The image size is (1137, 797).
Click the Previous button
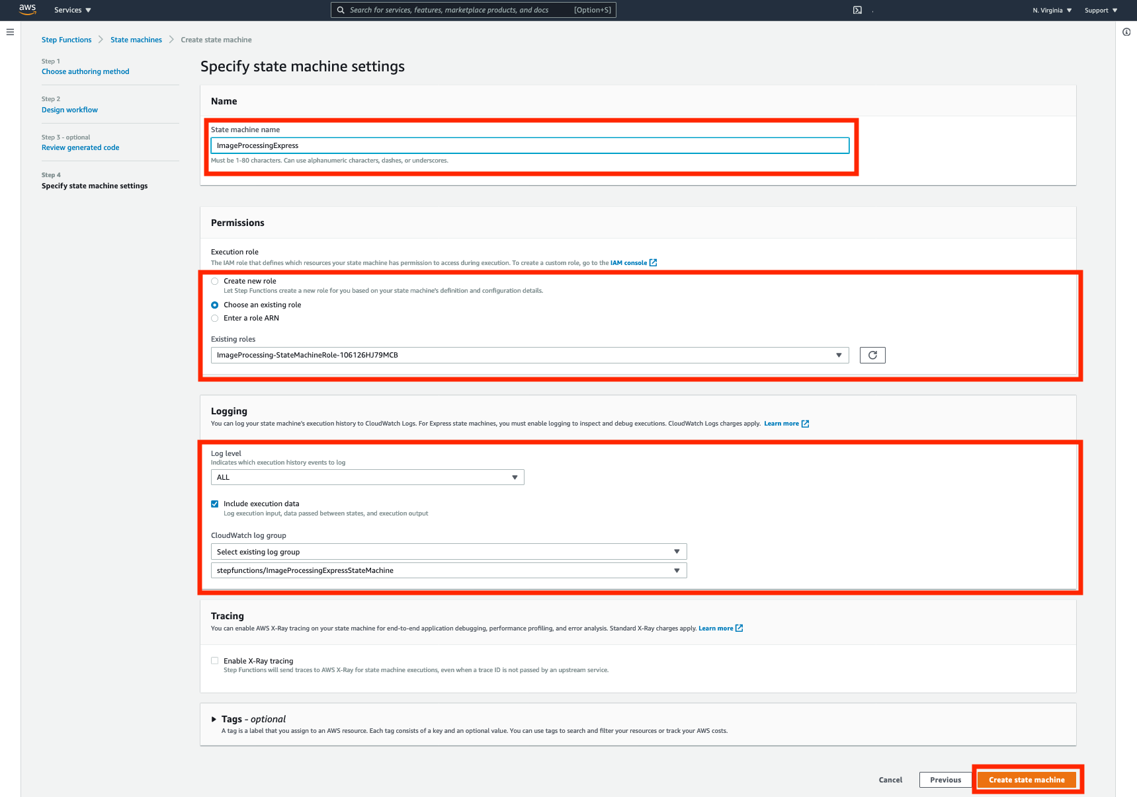[945, 780]
